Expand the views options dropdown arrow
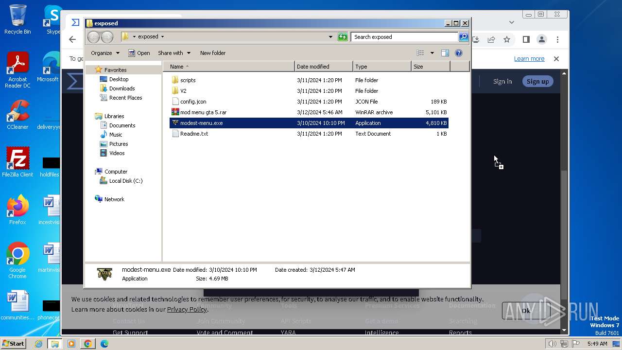 pyautogui.click(x=432, y=53)
